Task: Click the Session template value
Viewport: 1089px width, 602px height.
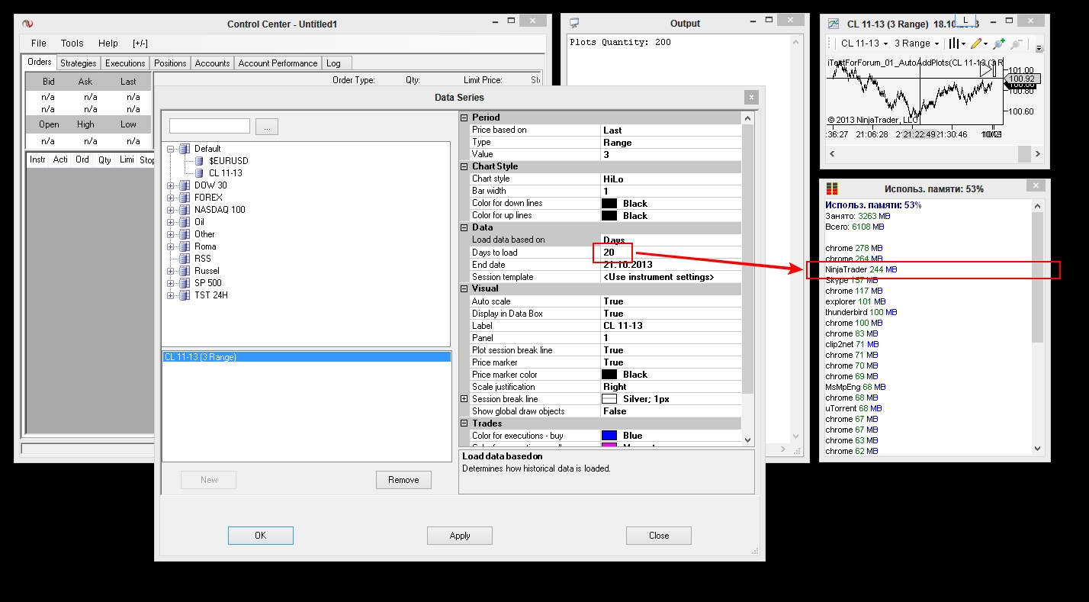Action: [670, 277]
